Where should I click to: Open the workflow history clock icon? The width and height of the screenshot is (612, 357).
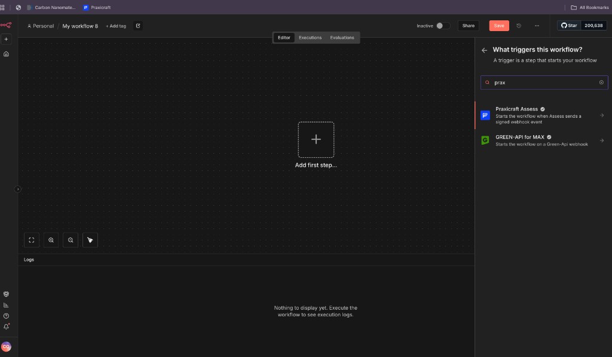[519, 26]
